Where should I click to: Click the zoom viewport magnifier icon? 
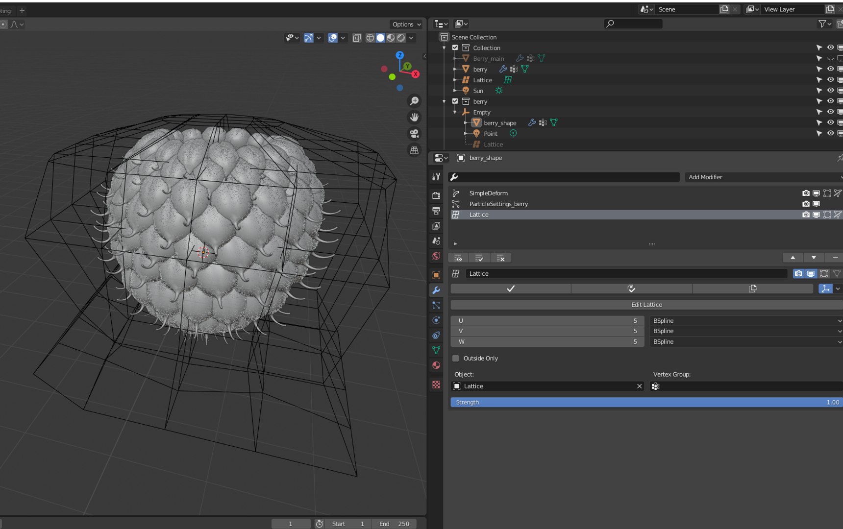[414, 101]
